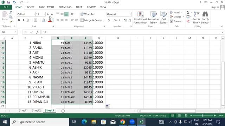
Task: Apply cell borders icon
Action: pos(35,20)
